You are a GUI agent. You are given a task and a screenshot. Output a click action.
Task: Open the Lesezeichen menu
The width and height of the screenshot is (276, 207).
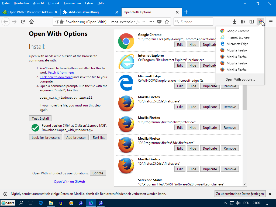72,3
